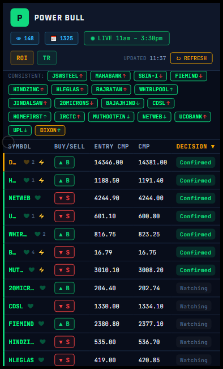
Task: Click Buy badge in WHIR... row
Action: (65, 234)
